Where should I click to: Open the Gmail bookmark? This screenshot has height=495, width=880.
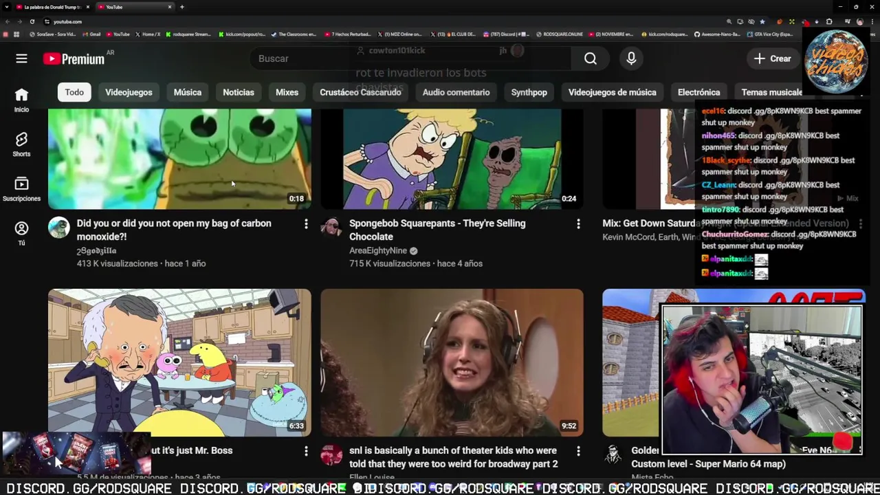[x=91, y=34]
